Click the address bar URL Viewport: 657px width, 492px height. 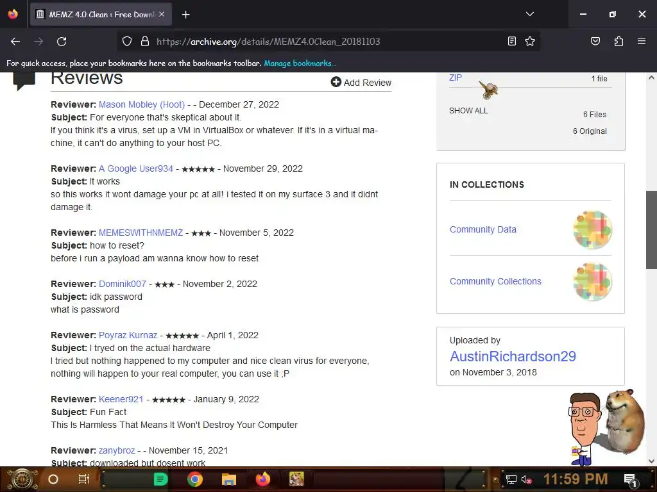coord(268,42)
